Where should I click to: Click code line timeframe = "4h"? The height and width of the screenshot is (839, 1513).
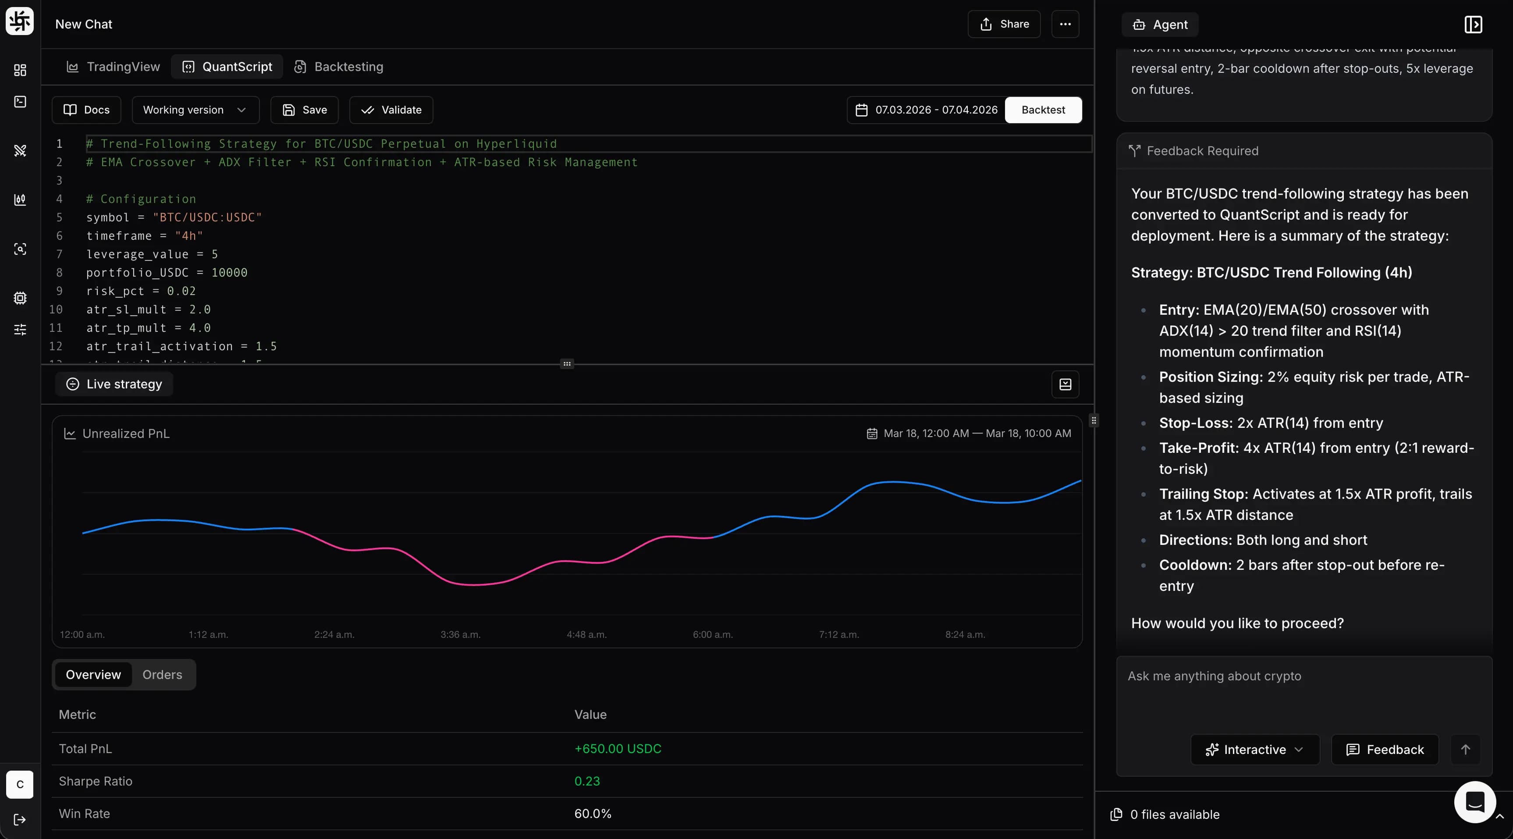click(145, 235)
